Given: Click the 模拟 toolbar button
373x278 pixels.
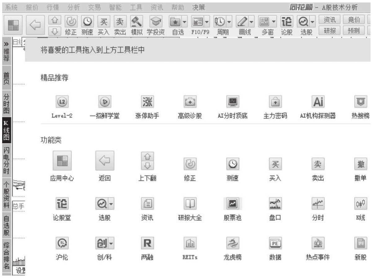Looking at the screenshot, I should 137,25.
